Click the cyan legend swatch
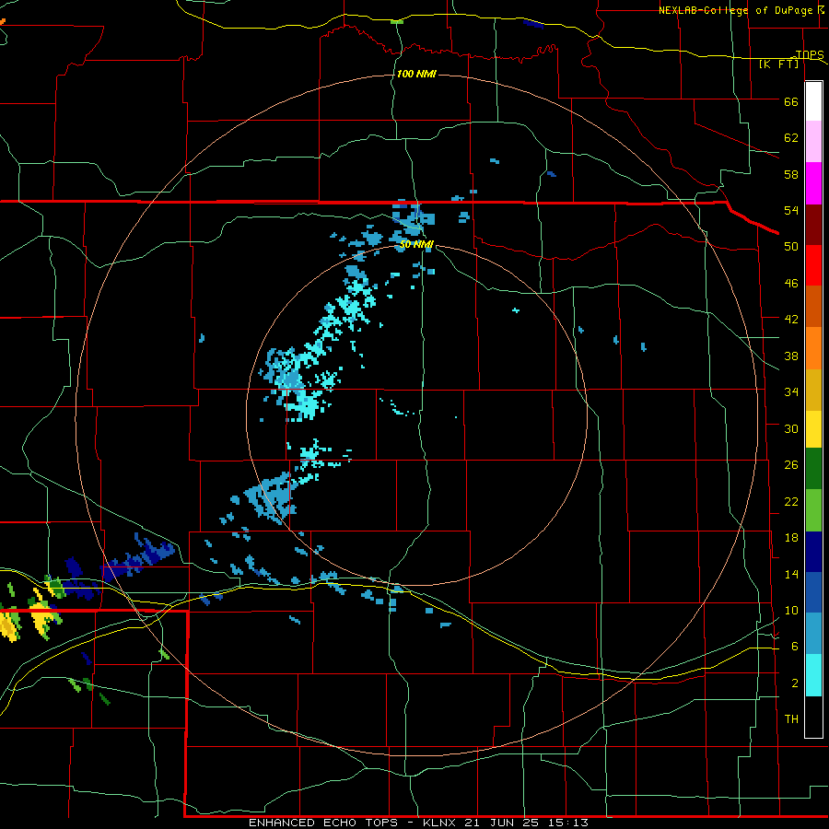Image resolution: width=829 pixels, height=829 pixels. coord(813,675)
